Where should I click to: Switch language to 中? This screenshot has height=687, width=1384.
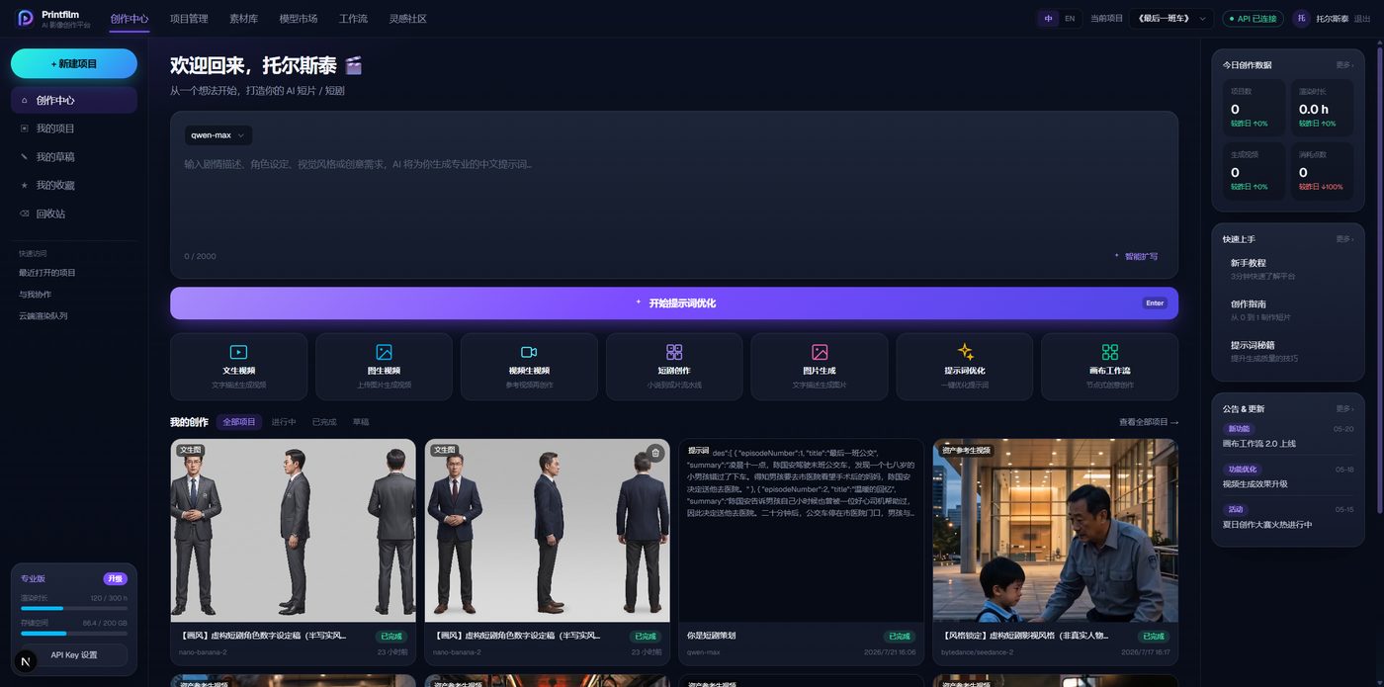(1049, 18)
